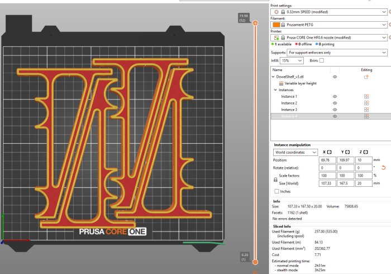The height and width of the screenshot is (274, 391).
Task: Click Scale factors X field
Action: pyautogui.click(x=327, y=176)
